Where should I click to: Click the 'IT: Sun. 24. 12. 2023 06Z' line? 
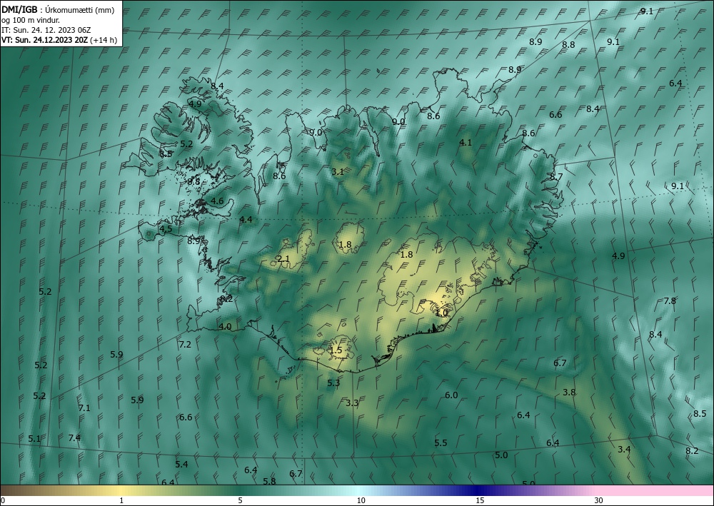46,30
